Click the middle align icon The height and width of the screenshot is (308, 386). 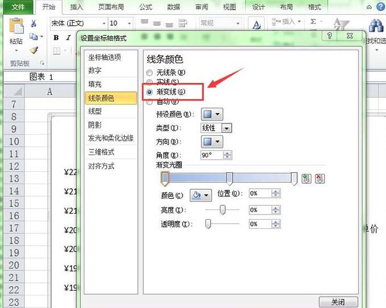[157, 23]
